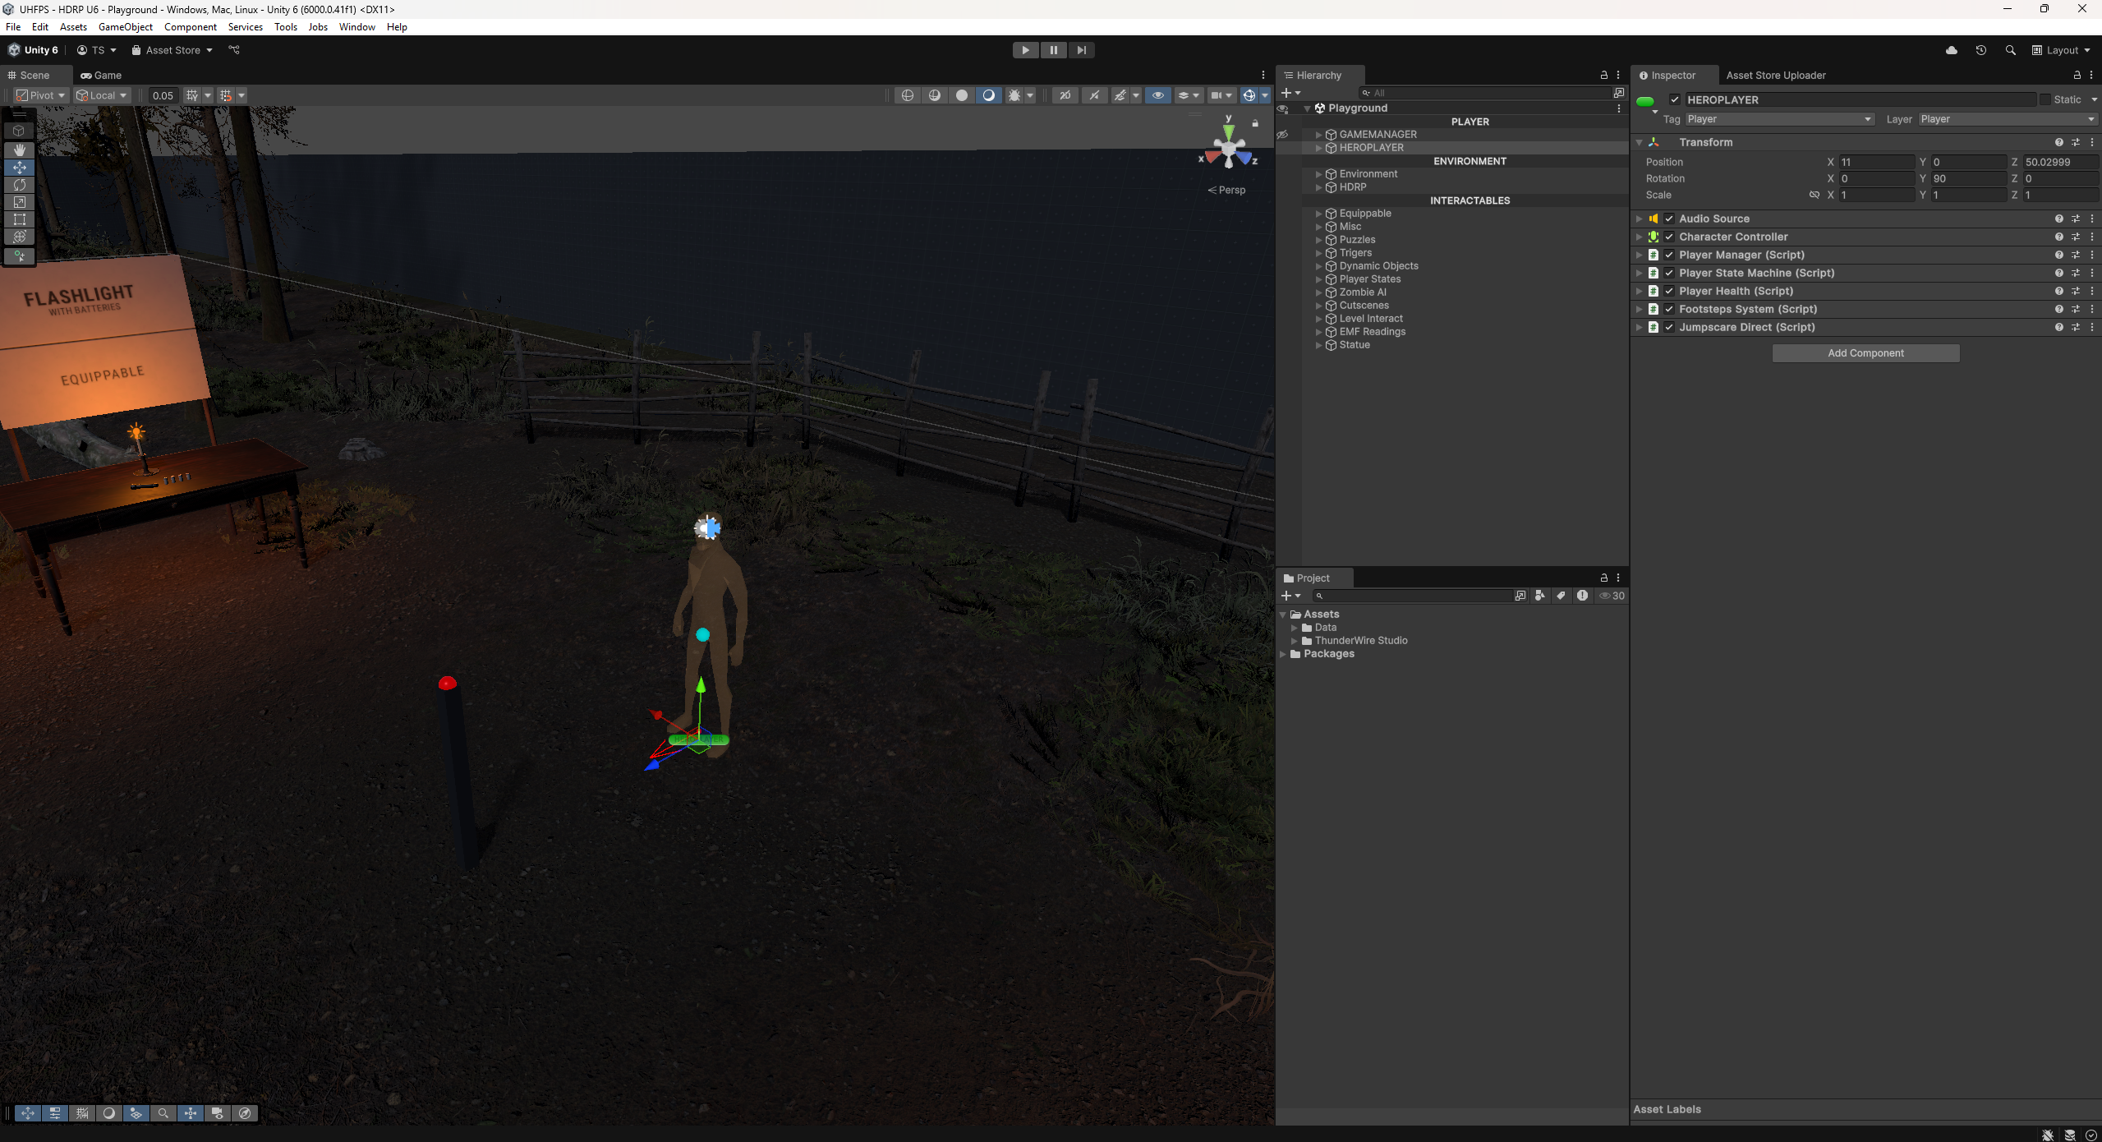Toggle 2D view mode in Scene
Viewport: 2102px width, 1142px height.
click(x=1065, y=95)
